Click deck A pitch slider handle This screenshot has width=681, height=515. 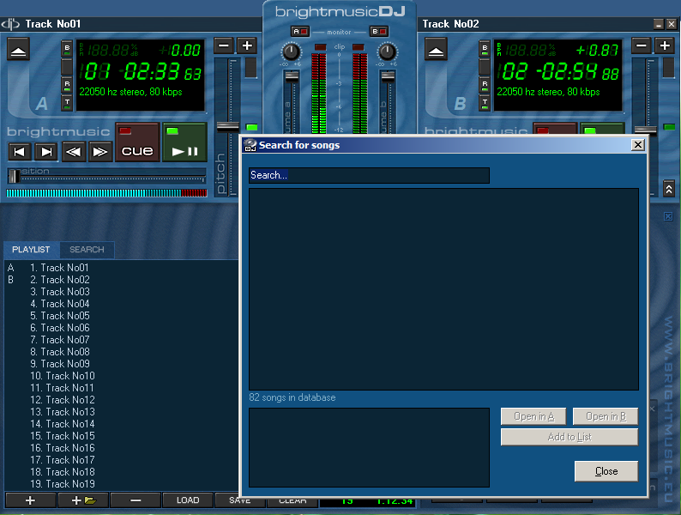pyautogui.click(x=228, y=127)
